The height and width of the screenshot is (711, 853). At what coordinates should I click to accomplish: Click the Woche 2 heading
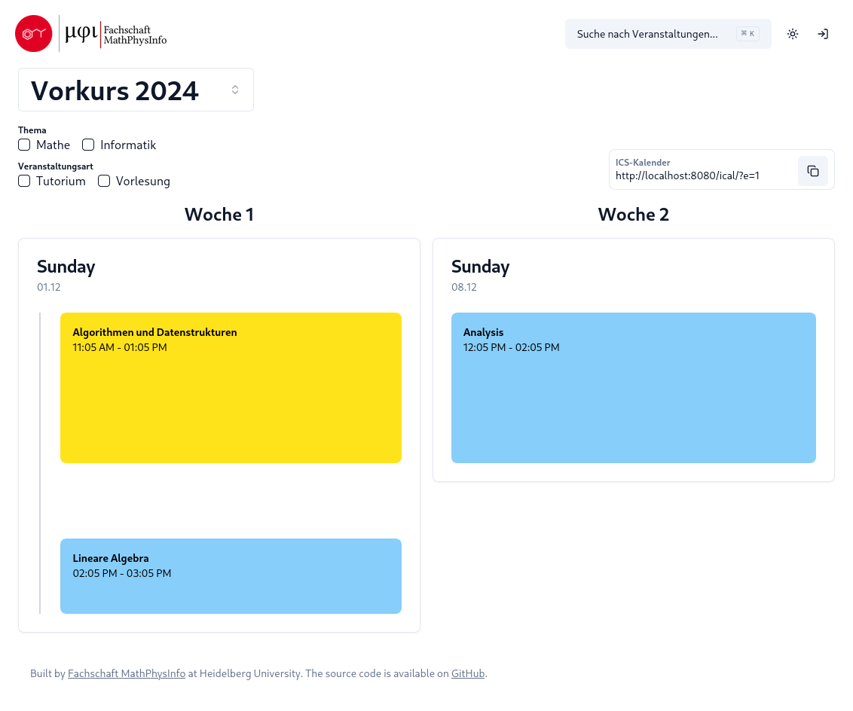[633, 215]
